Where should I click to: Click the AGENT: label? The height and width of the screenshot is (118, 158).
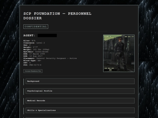tap(29, 36)
